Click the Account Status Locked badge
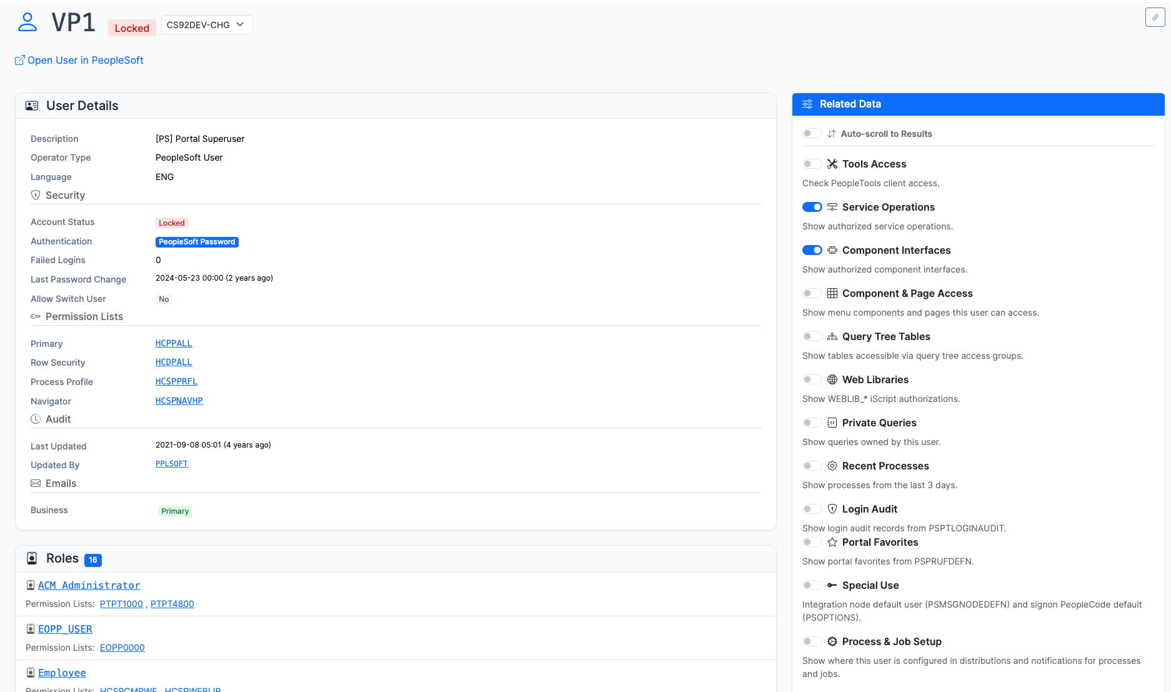 [172, 223]
